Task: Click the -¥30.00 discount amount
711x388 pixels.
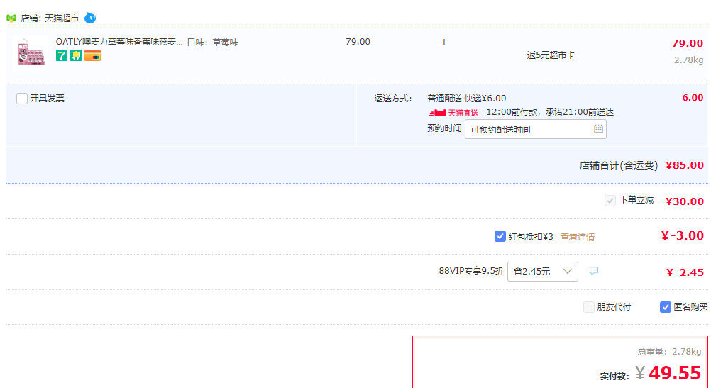Action: (683, 201)
